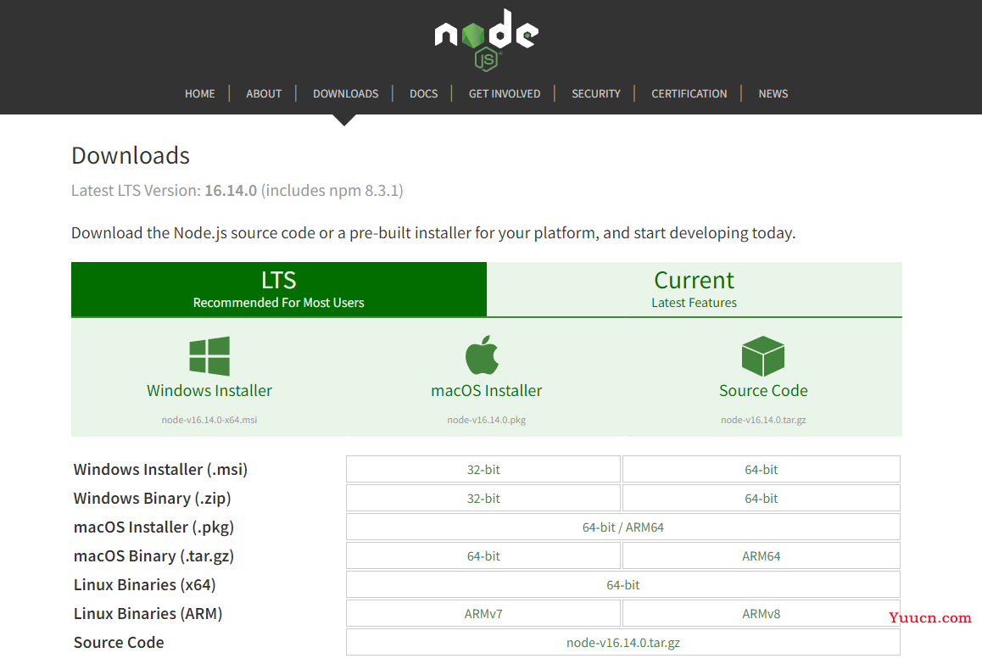
Task: Click the Source Code row label
Action: tap(119, 642)
